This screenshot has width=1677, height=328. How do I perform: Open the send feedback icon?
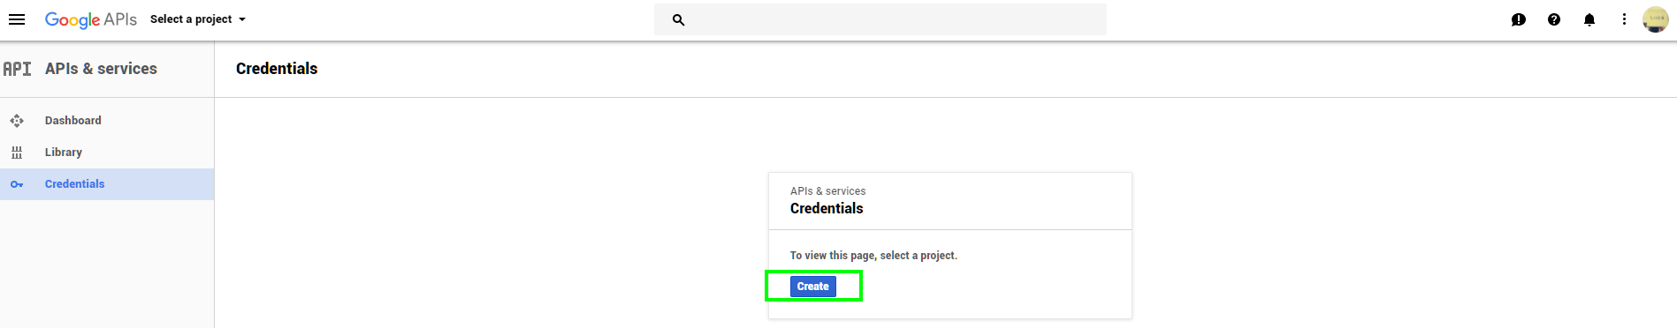point(1519,19)
